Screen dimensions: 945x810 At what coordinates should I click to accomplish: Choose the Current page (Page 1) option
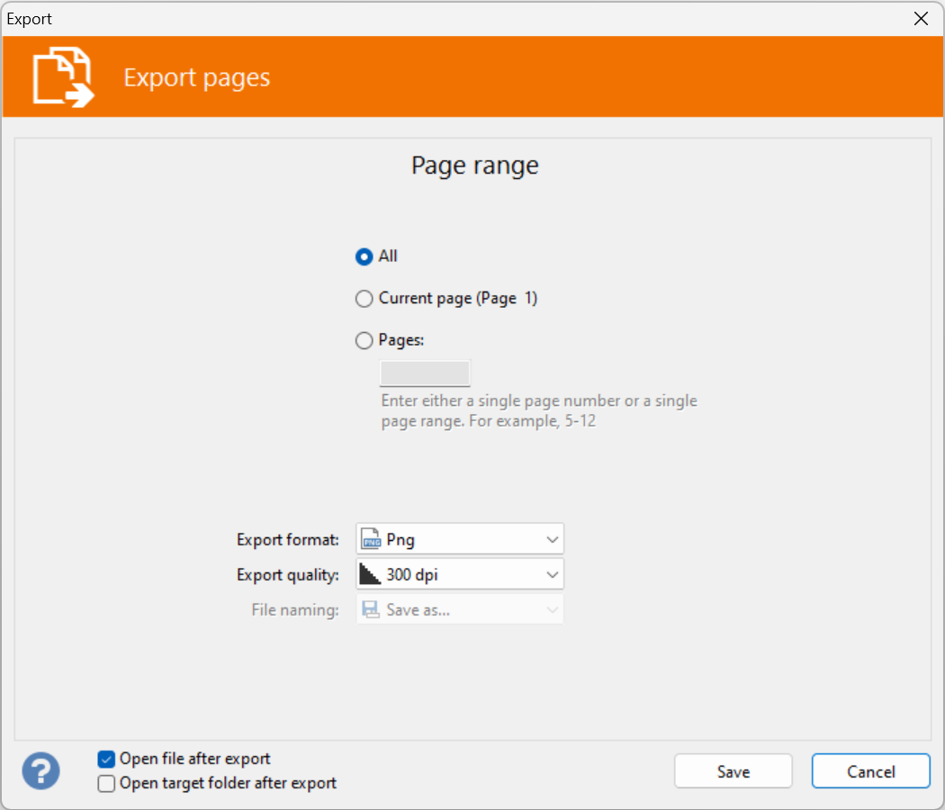tap(364, 299)
